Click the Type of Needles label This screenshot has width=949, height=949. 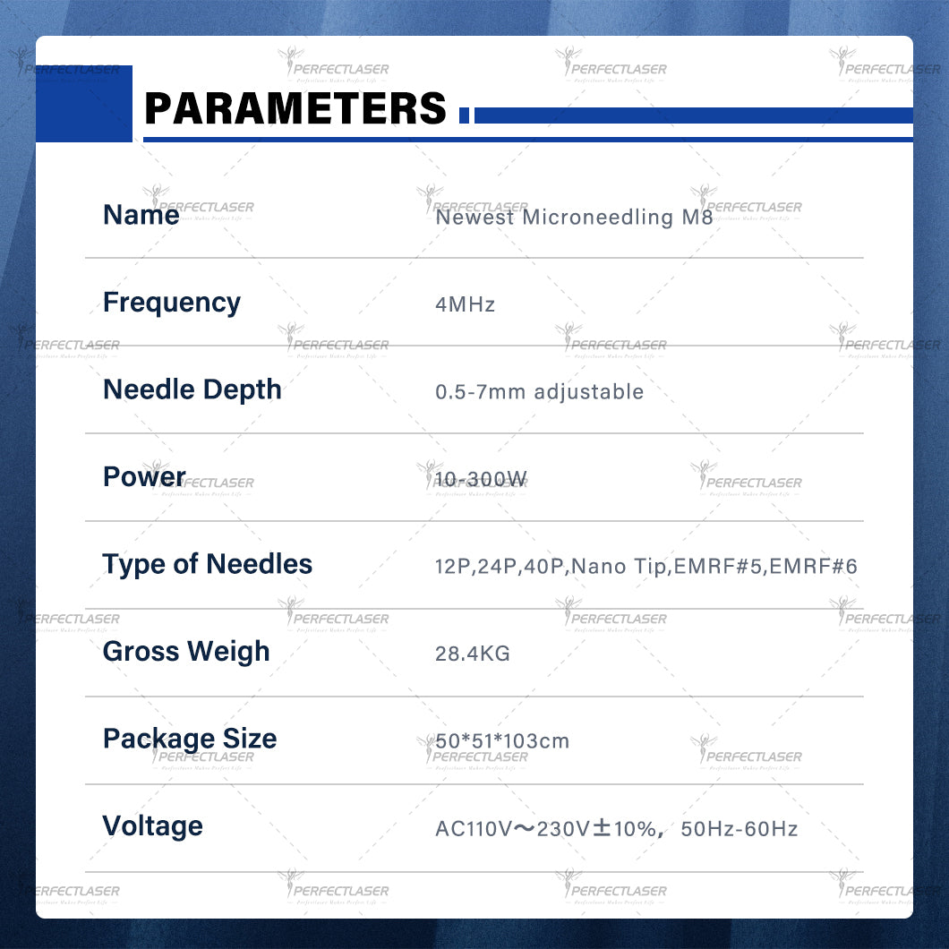(x=207, y=565)
